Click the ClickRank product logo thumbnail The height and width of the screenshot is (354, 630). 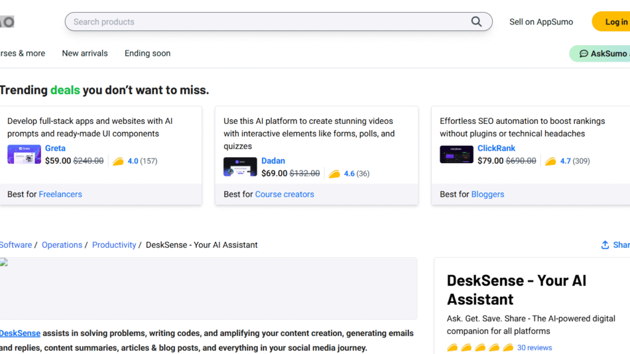[456, 154]
